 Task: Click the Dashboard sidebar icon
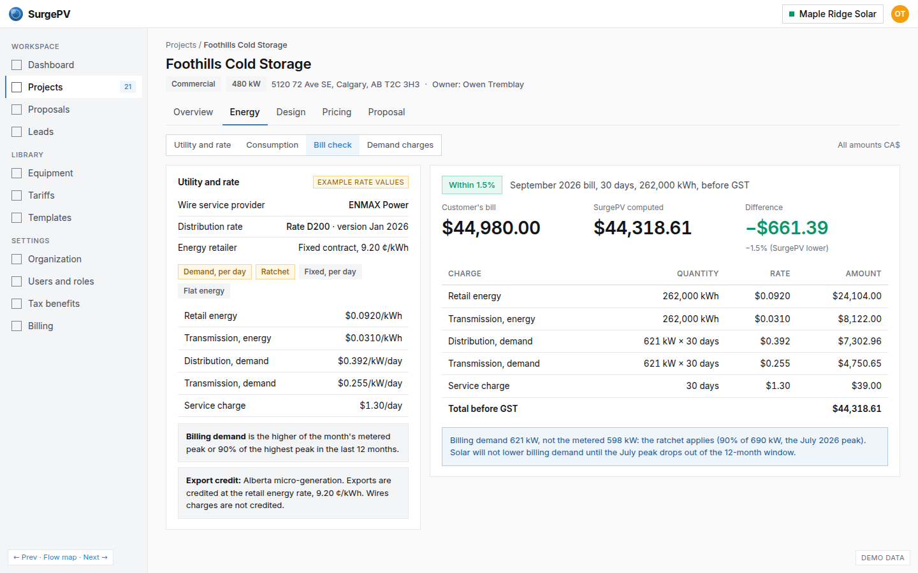[17, 65]
